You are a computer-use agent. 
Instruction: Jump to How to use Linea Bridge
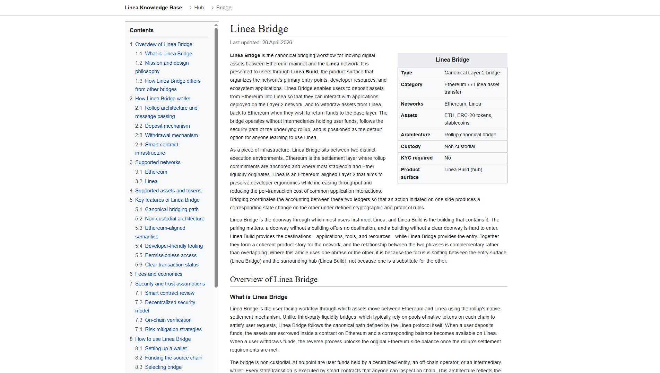pos(163,339)
